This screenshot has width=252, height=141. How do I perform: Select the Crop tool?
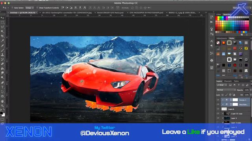[2, 36]
